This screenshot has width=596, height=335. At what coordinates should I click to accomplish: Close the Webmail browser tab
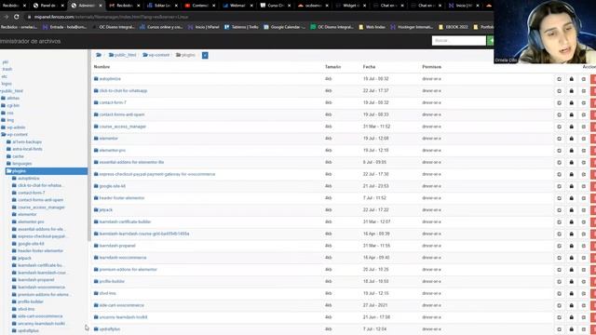click(251, 6)
